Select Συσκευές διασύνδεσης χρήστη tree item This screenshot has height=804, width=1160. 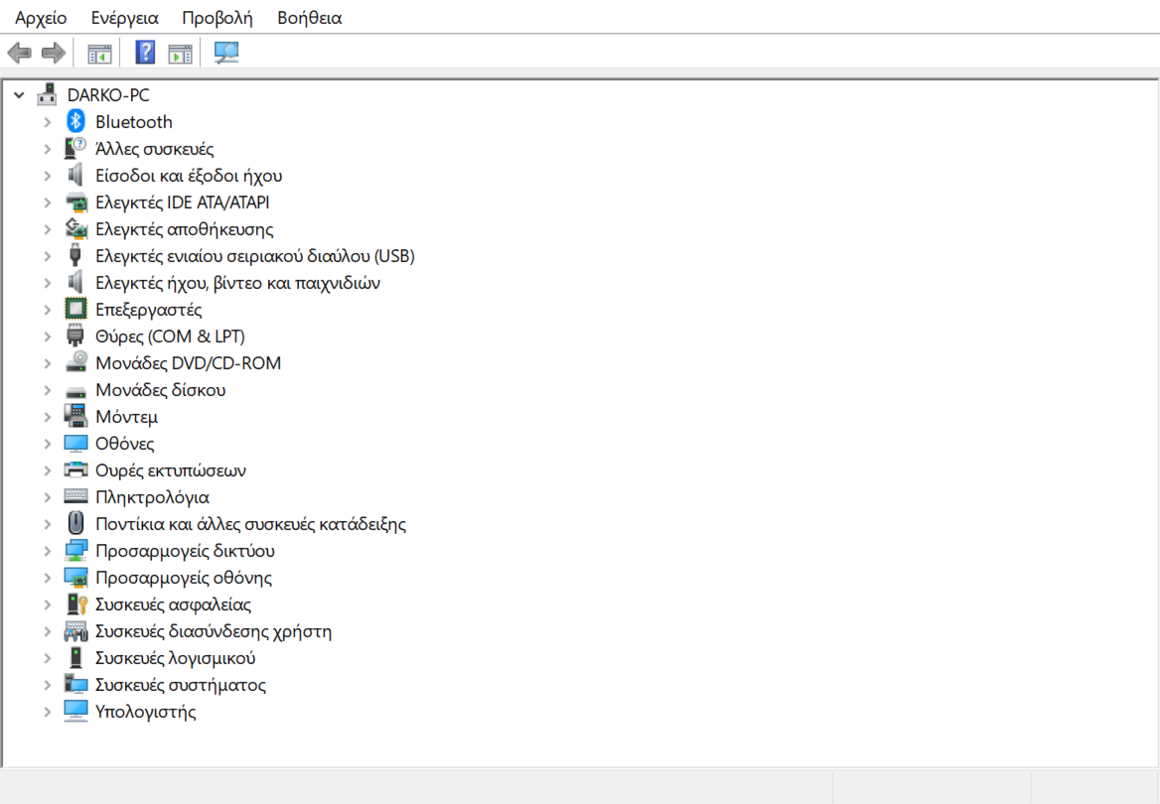pyautogui.click(x=214, y=631)
